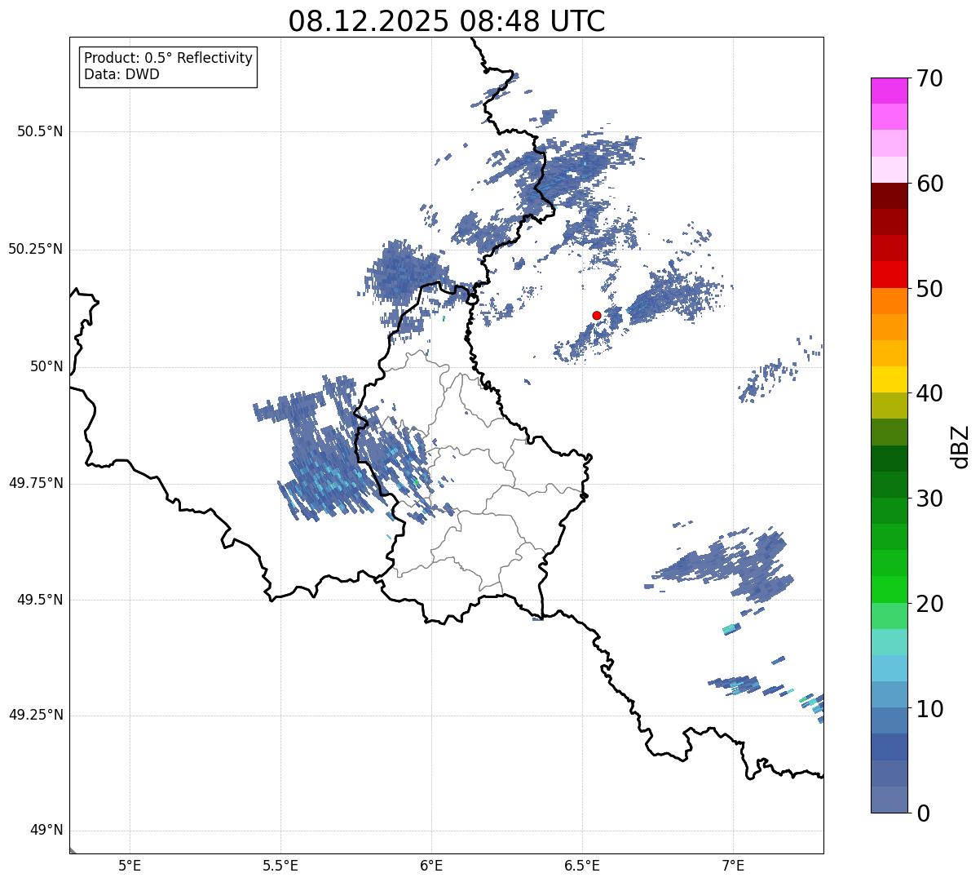Click the longitude label "6°E"
980x882 pixels.
tap(431, 865)
